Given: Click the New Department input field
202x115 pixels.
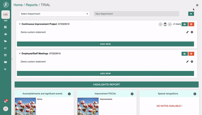Looking at the screenshot, I should [136, 14].
